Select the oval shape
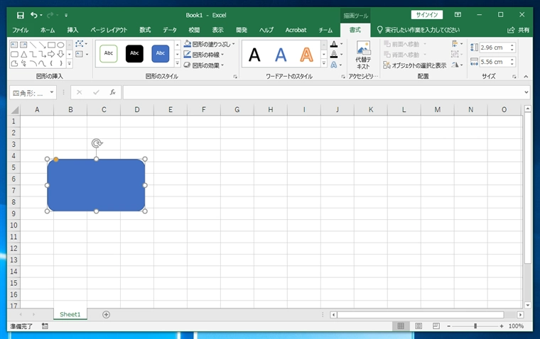 tap(60, 45)
